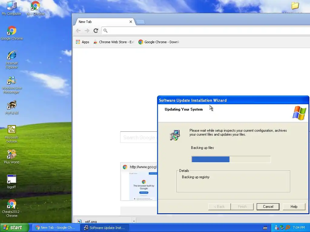Select the logoff desktop shortcut
Screen dimensions: 310x232
12,182
